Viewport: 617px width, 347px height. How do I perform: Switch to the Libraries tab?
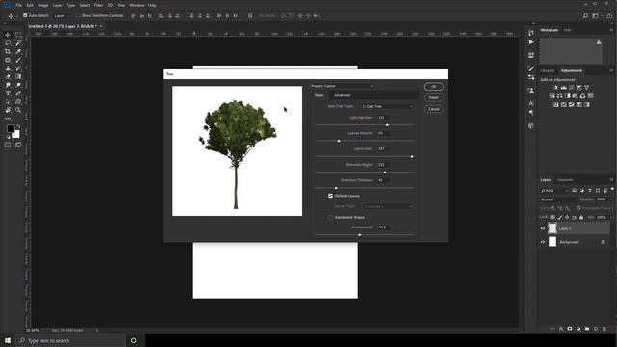click(x=548, y=70)
